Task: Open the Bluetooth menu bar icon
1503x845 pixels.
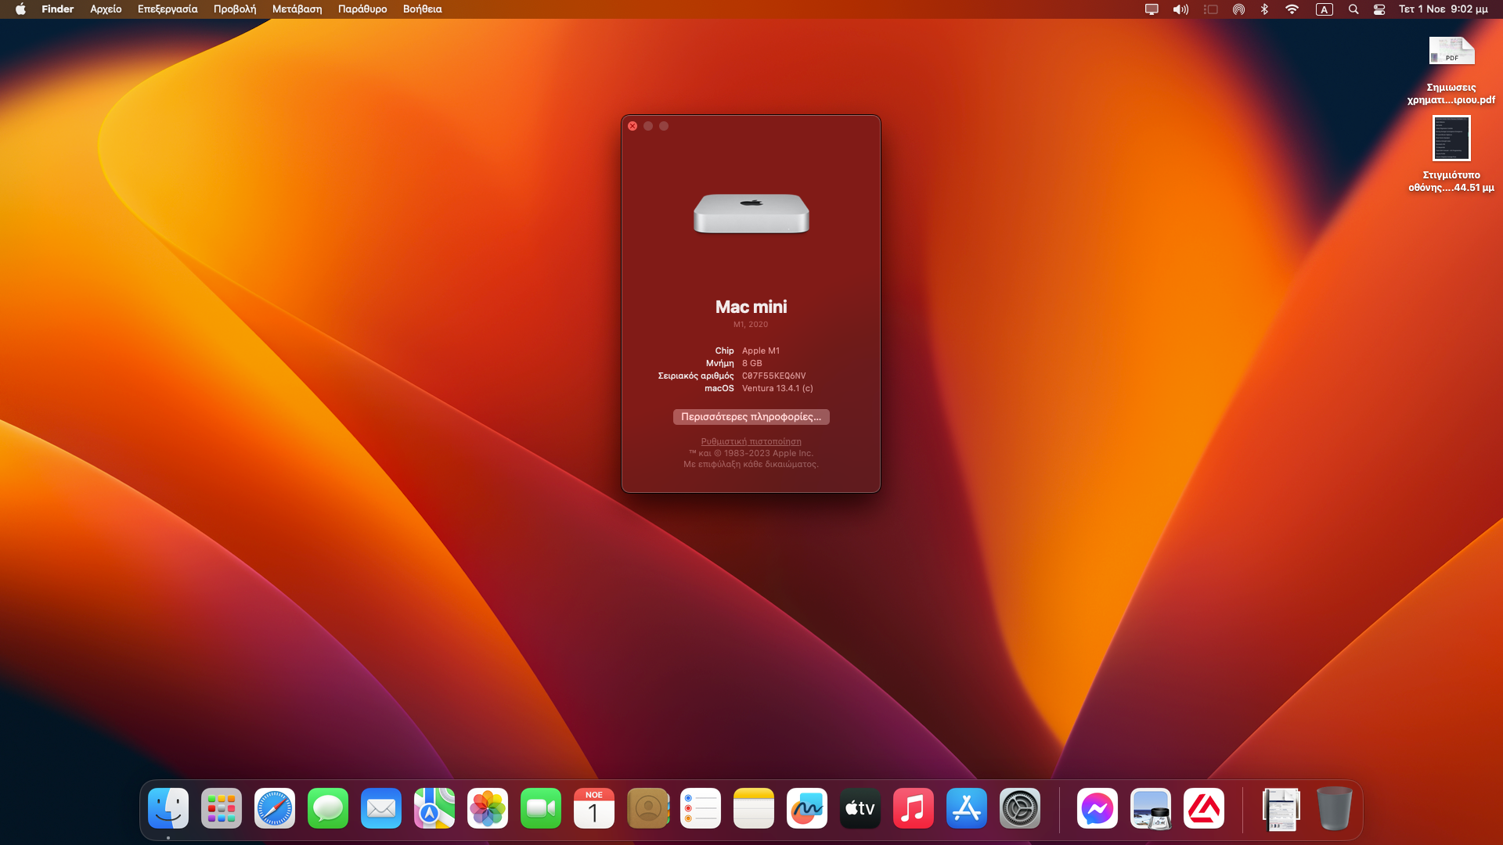Action: point(1264,9)
